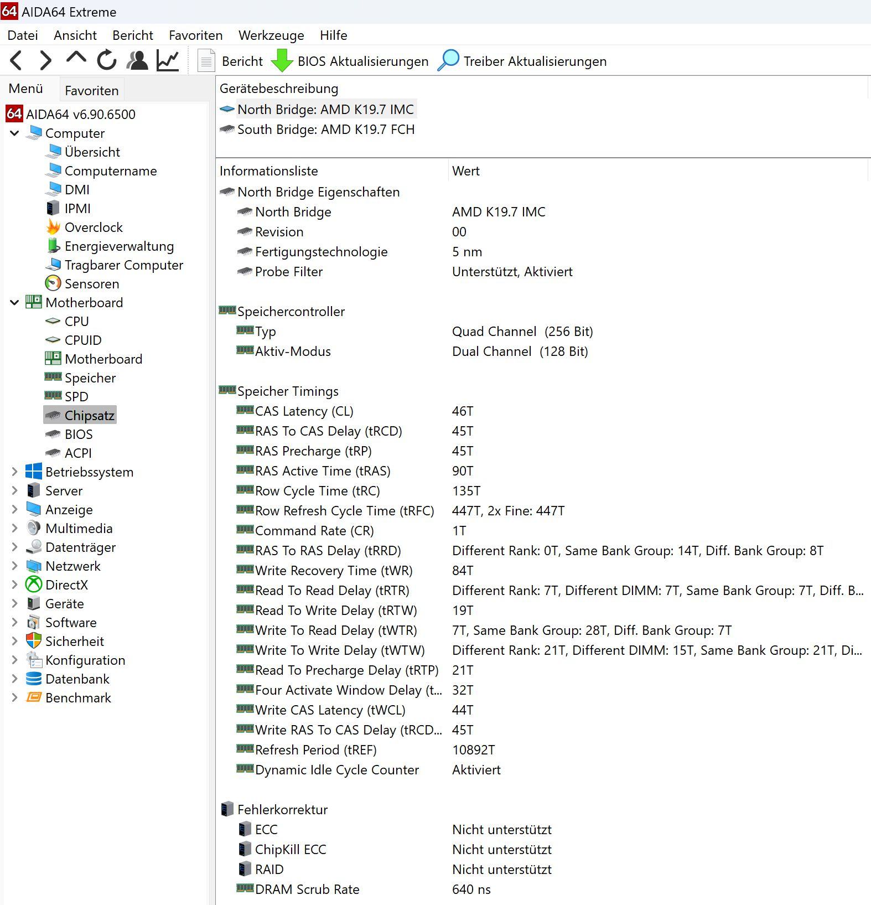The image size is (871, 905).
Task: Open the Hilfe menu
Action: coord(334,35)
